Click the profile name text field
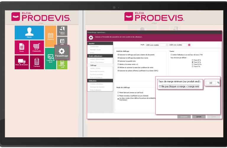227x148 pixels. click(x=178, y=45)
